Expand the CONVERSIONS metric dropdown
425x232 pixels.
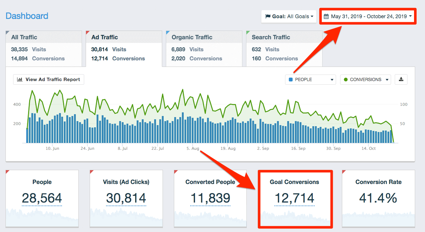(x=365, y=80)
